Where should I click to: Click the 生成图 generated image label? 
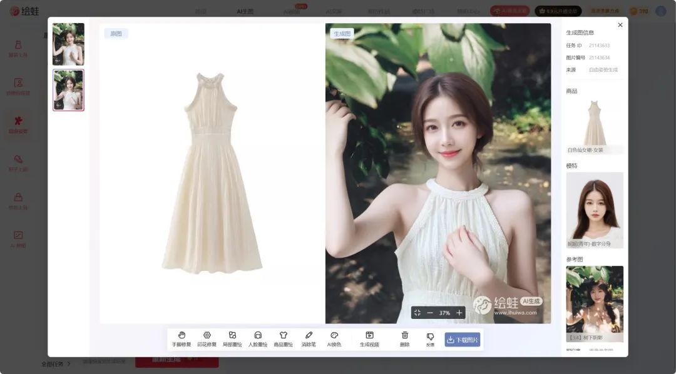(x=342, y=34)
